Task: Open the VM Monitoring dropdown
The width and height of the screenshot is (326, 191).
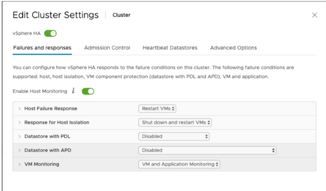Action: point(179,164)
